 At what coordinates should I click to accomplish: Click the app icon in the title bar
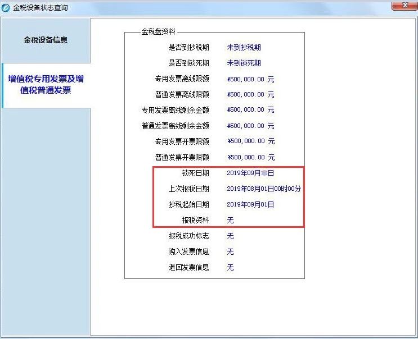[x=6, y=7]
